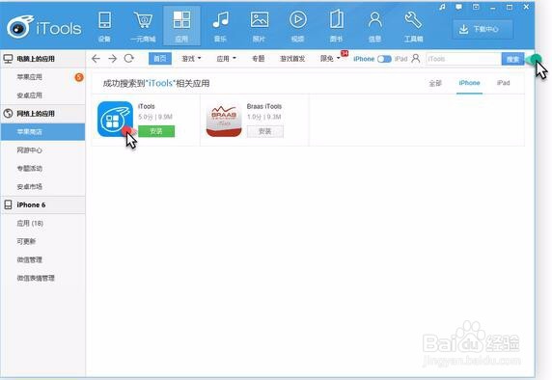
Task: Open the 图书 books section
Action: (x=336, y=26)
